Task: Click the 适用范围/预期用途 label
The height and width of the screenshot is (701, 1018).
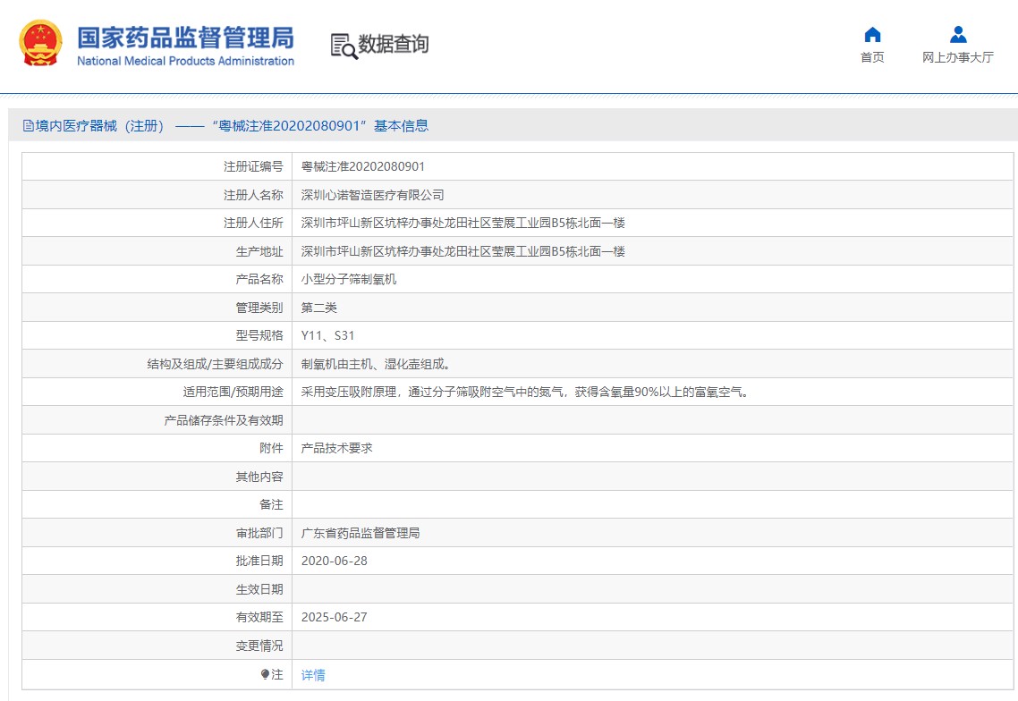Action: (233, 392)
